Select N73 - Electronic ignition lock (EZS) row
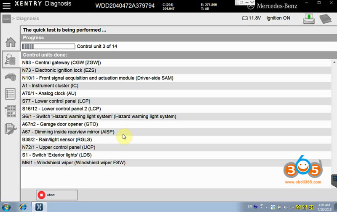Viewport: 337px width, 212px height. point(176,71)
